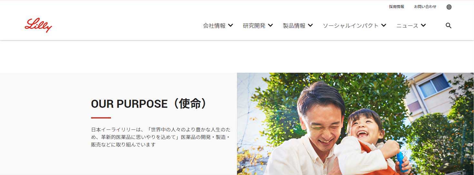Go to お問い合わせ link
The height and width of the screenshot is (175, 474).
(425, 6)
